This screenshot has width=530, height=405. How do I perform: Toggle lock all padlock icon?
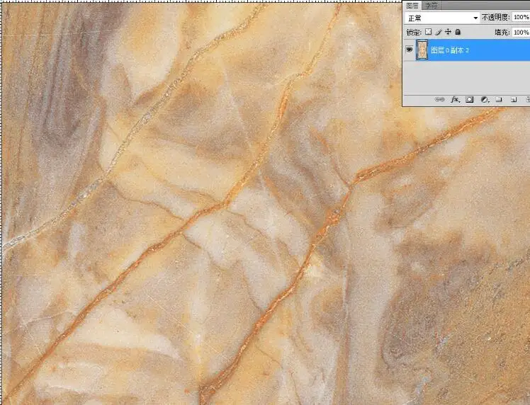click(x=458, y=32)
